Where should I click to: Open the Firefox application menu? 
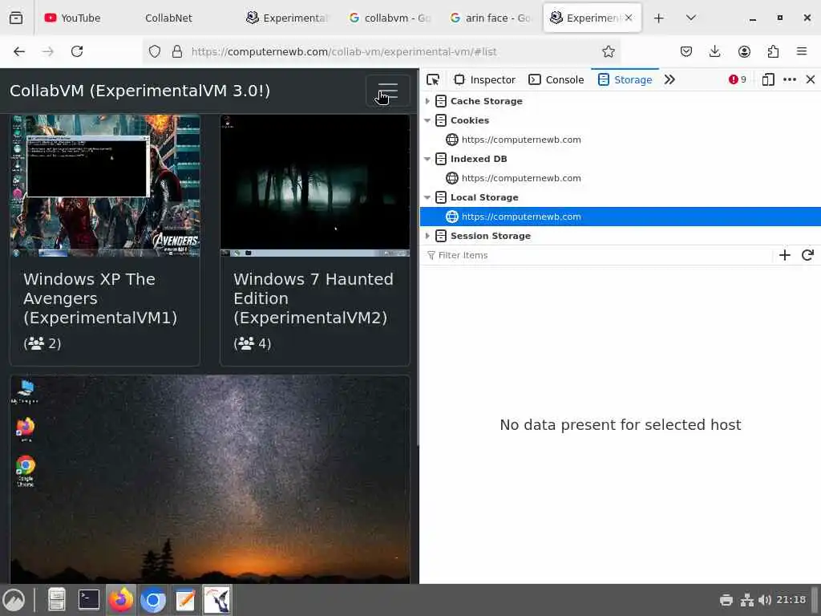(x=802, y=51)
